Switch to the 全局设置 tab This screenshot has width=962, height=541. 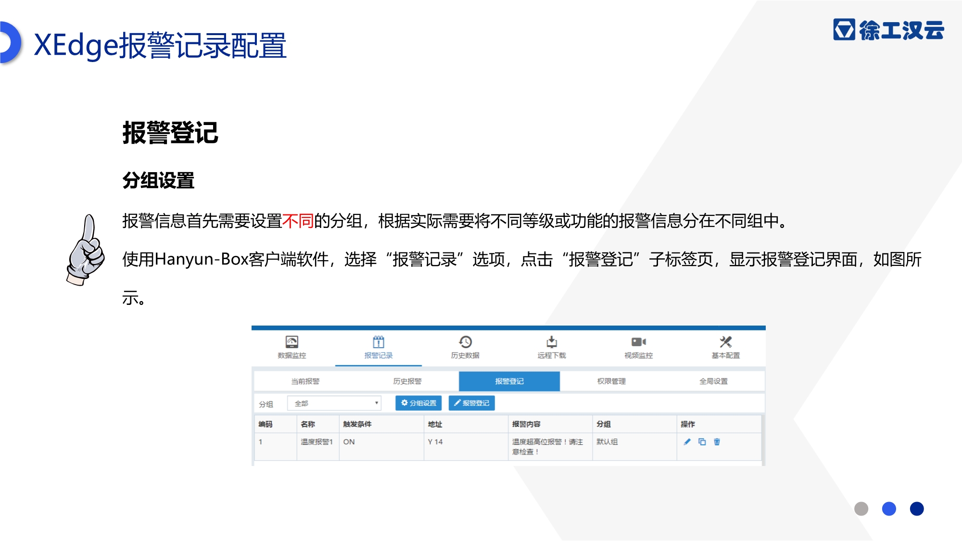tap(713, 381)
